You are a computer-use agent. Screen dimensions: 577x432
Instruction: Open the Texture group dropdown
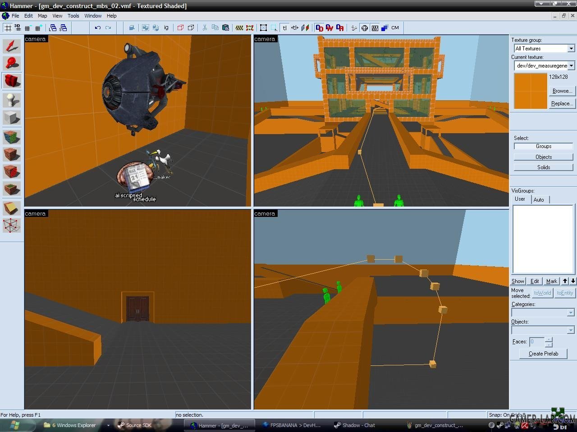pos(571,49)
